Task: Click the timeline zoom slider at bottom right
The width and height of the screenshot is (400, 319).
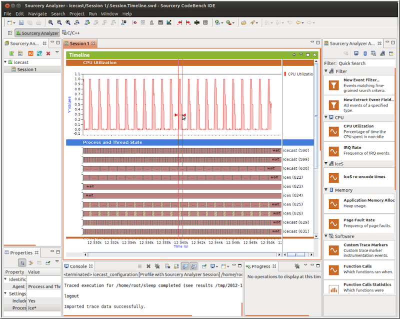Action: [x=296, y=254]
